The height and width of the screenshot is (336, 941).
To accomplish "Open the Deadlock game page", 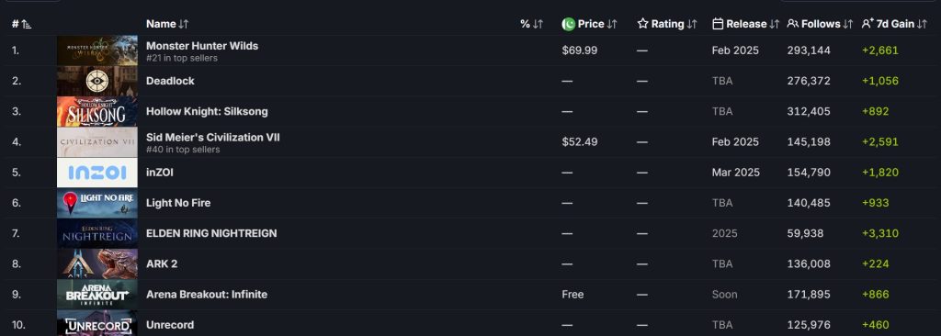I will pyautogui.click(x=170, y=81).
